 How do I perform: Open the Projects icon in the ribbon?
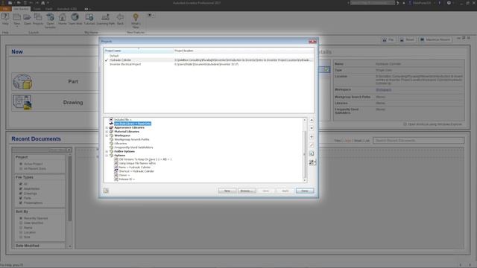coord(38,18)
